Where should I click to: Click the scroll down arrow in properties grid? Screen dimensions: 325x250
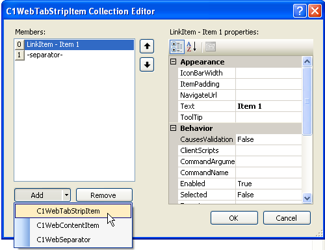pyautogui.click(x=307, y=198)
